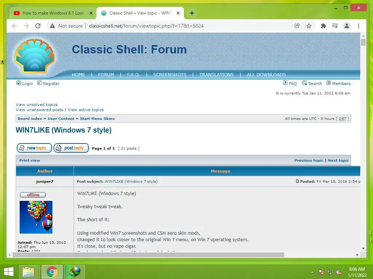Open the Action Center flag tray icon

[321, 272]
